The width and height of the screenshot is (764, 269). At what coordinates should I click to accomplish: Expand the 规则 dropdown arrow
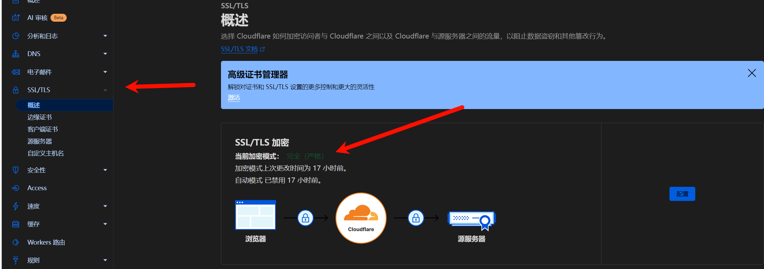tap(105, 260)
